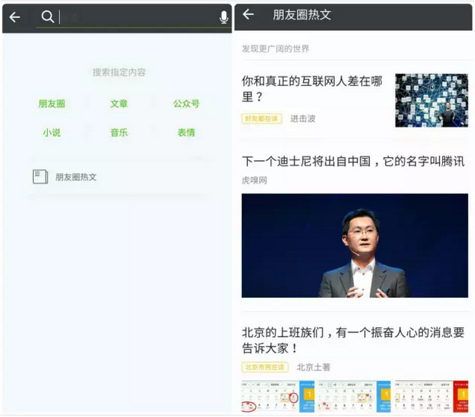Image resolution: width=475 pixels, height=417 pixels.
Task: Open 虎嗅网 source account
Action: pos(255,180)
